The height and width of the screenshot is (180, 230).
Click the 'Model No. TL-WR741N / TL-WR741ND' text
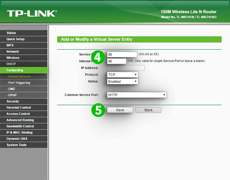(189, 17)
